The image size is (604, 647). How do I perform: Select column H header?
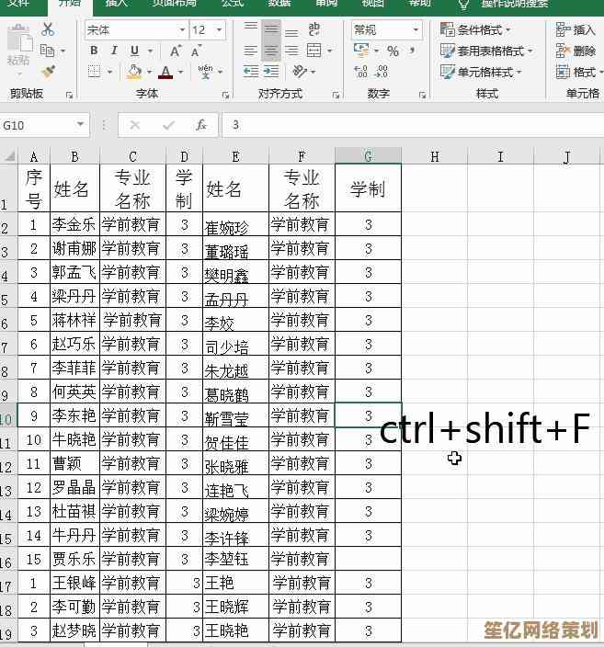434,156
